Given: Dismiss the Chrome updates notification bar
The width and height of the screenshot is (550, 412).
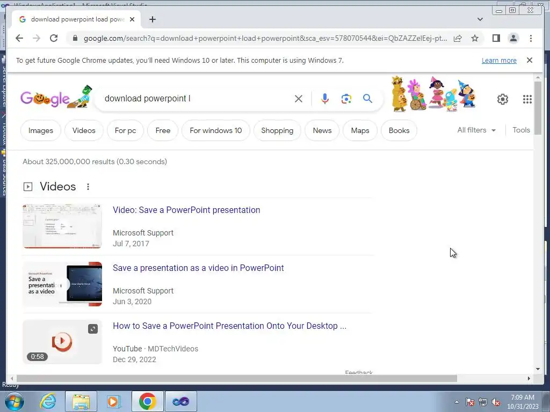Looking at the screenshot, I should [x=530, y=60].
